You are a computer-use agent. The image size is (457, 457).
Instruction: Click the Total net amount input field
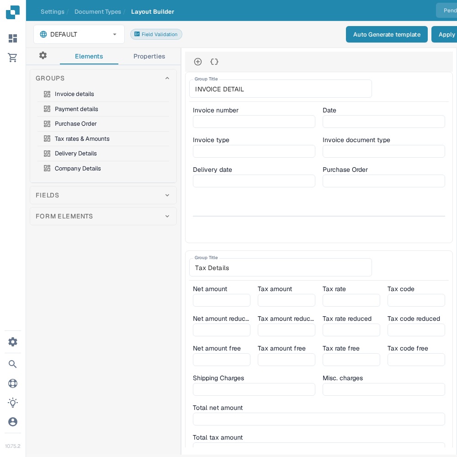[319, 419]
